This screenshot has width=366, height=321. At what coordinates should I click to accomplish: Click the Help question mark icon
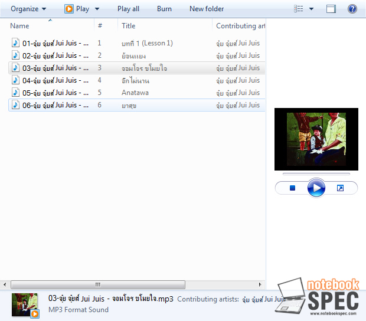(x=352, y=9)
